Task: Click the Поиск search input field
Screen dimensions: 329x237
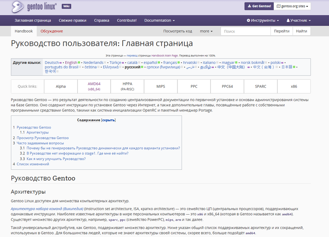Action: click(245, 31)
